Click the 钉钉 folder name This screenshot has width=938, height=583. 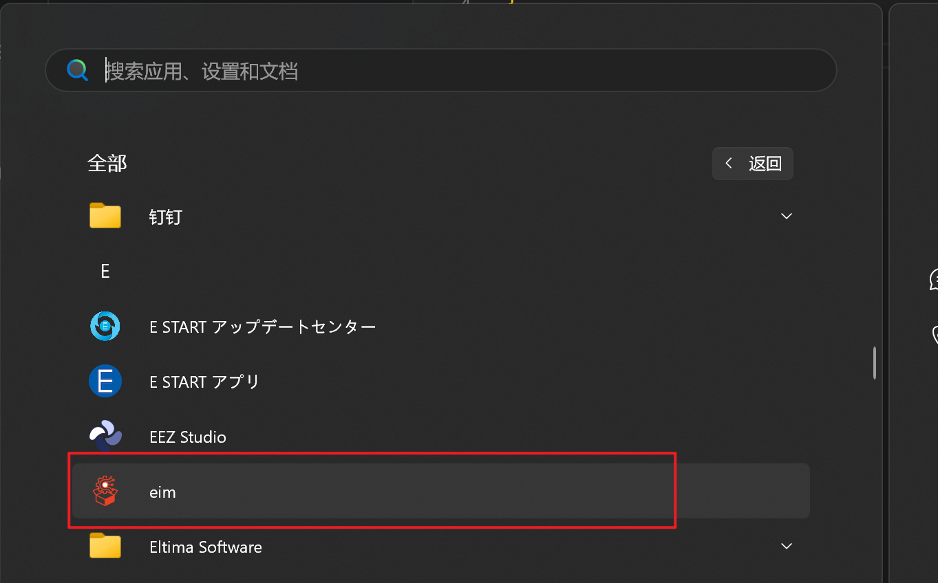[165, 217]
